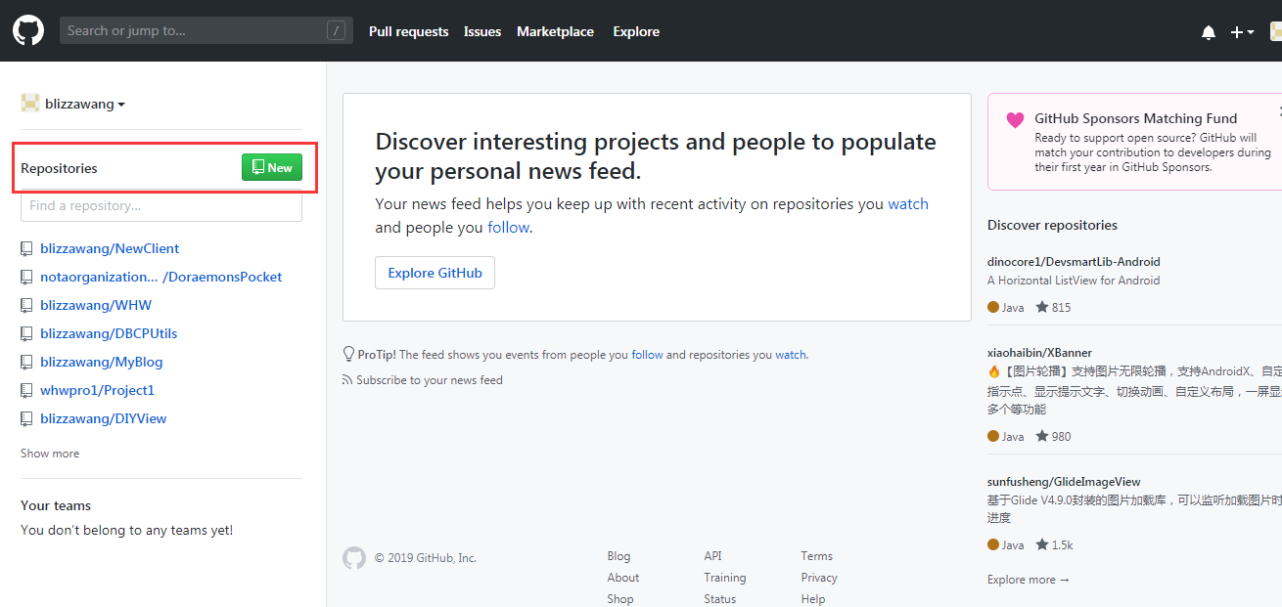Open the notaorganization.../DoraemonsPocket repository

161,278
